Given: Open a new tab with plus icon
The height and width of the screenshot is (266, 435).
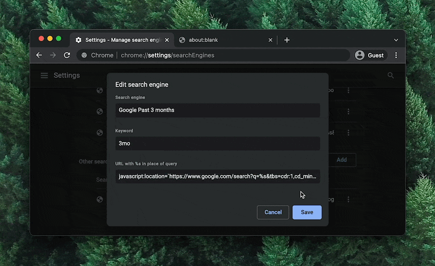Looking at the screenshot, I should (287, 40).
